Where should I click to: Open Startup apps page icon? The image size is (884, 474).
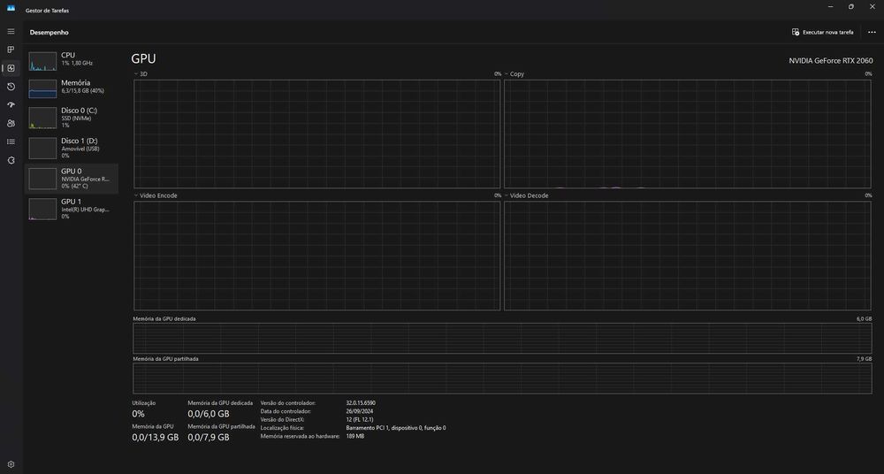11,105
